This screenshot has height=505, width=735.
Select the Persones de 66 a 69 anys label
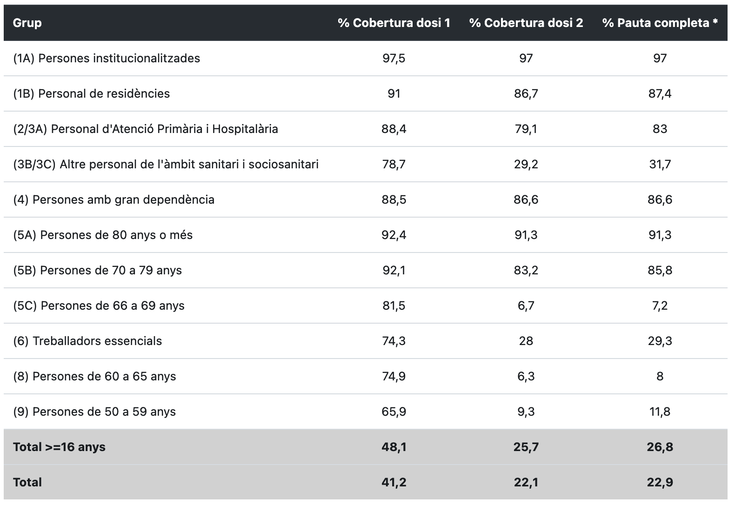pyautogui.click(x=99, y=306)
